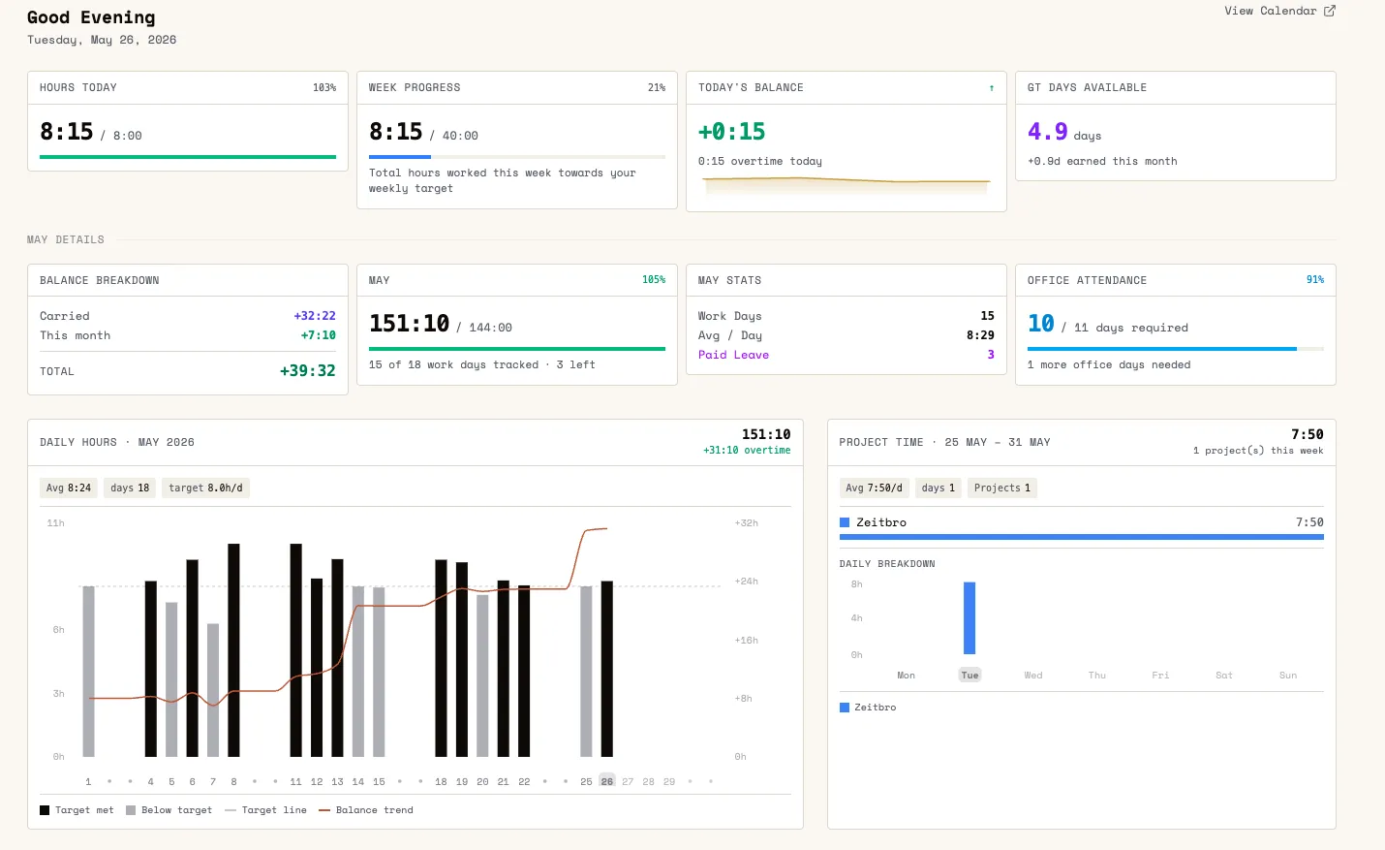Viewport: 1385px width, 850px height.
Task: Click the gray bar for day 20
Action: point(482,676)
